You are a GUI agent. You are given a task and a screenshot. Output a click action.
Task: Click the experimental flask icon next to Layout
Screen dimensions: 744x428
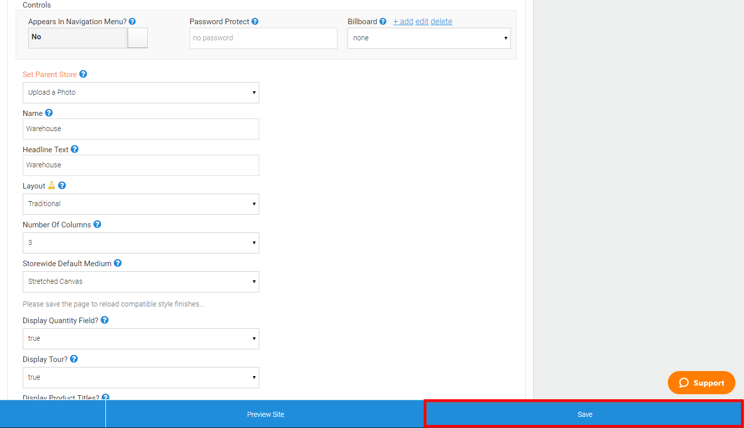tap(50, 186)
